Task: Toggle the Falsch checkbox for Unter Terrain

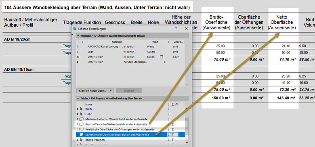Action: 161,57
